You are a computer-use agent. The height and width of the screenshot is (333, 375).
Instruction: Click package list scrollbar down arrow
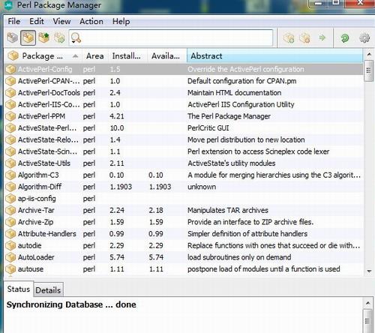pyautogui.click(x=369, y=271)
